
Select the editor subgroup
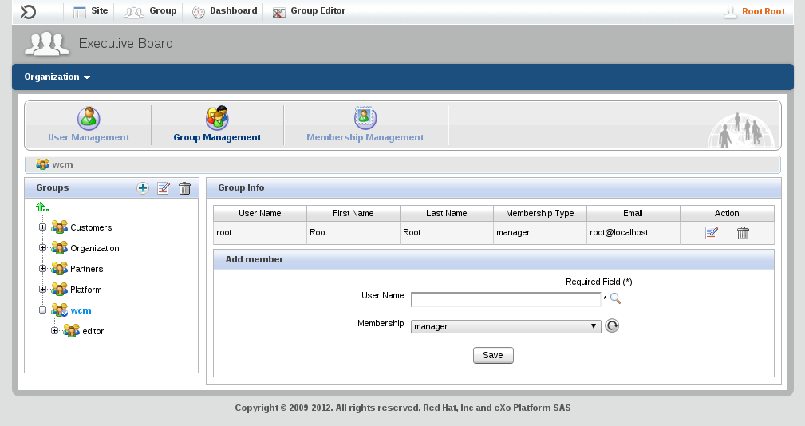(x=93, y=332)
